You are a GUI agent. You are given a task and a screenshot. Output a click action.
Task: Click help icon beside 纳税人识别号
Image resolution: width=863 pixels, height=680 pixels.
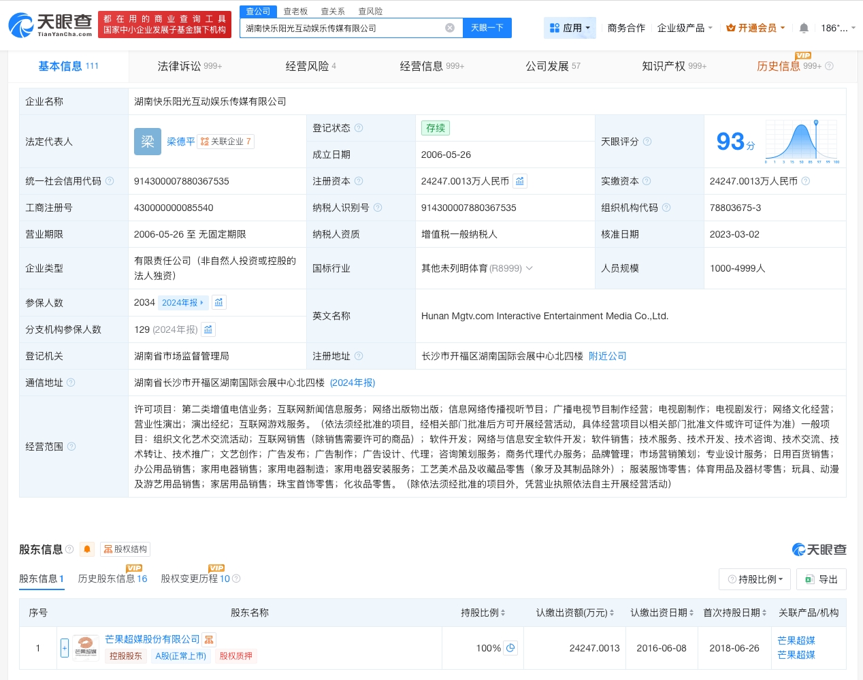coord(378,208)
